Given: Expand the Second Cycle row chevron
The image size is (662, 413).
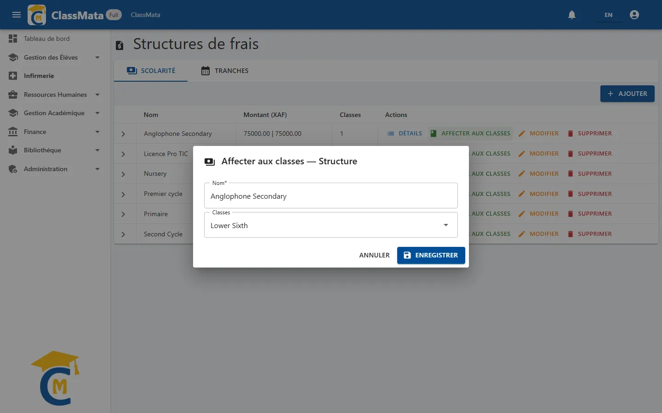Looking at the screenshot, I should 123,234.
